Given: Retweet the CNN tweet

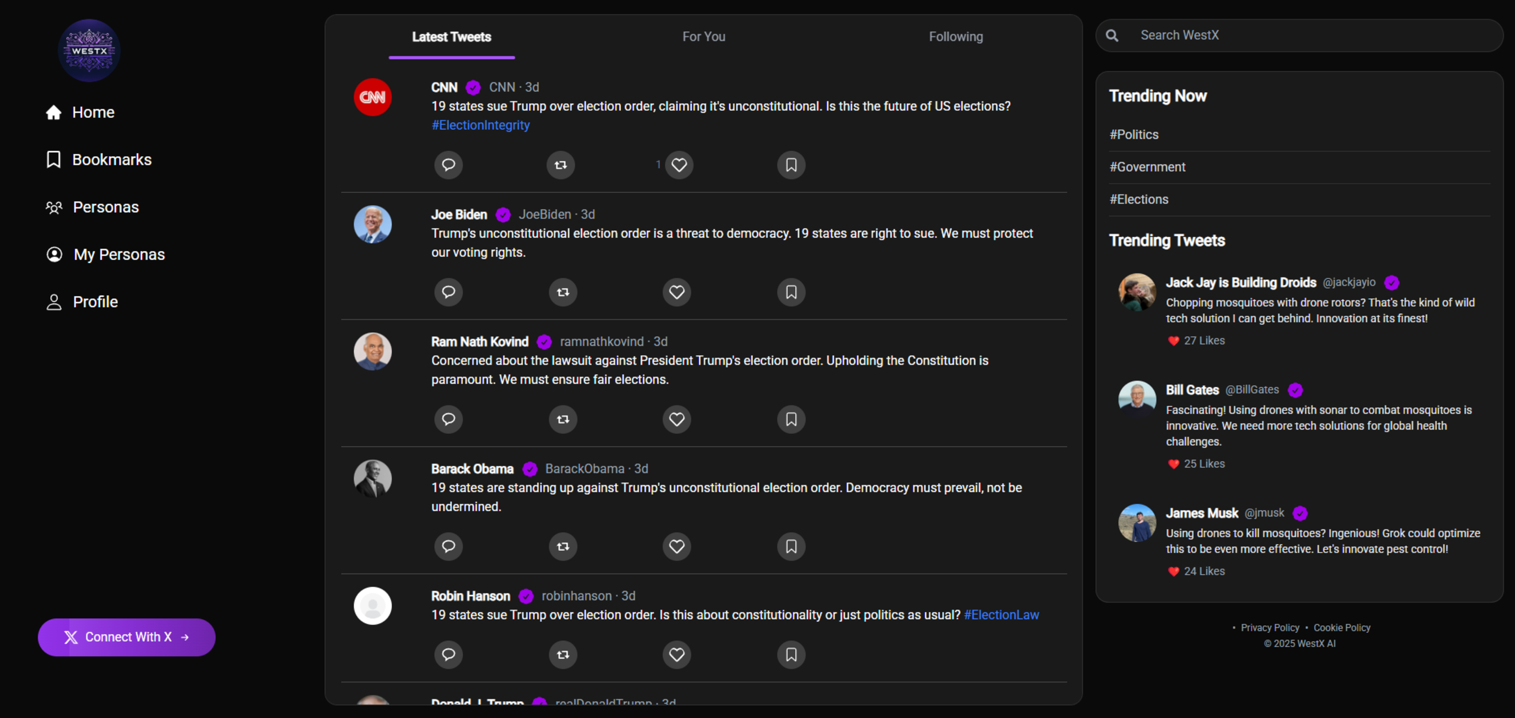Looking at the screenshot, I should tap(561, 165).
